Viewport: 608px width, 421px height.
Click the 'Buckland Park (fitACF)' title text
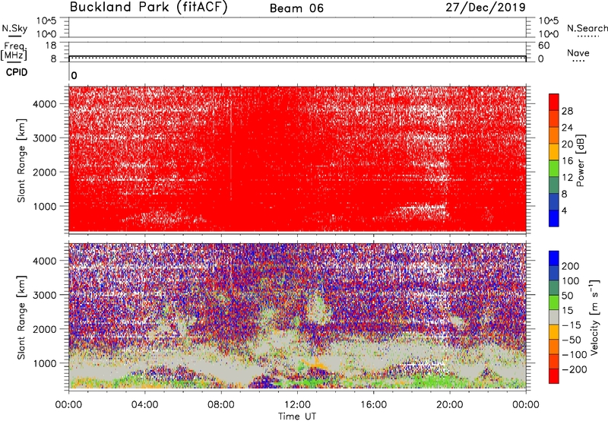[x=148, y=8]
